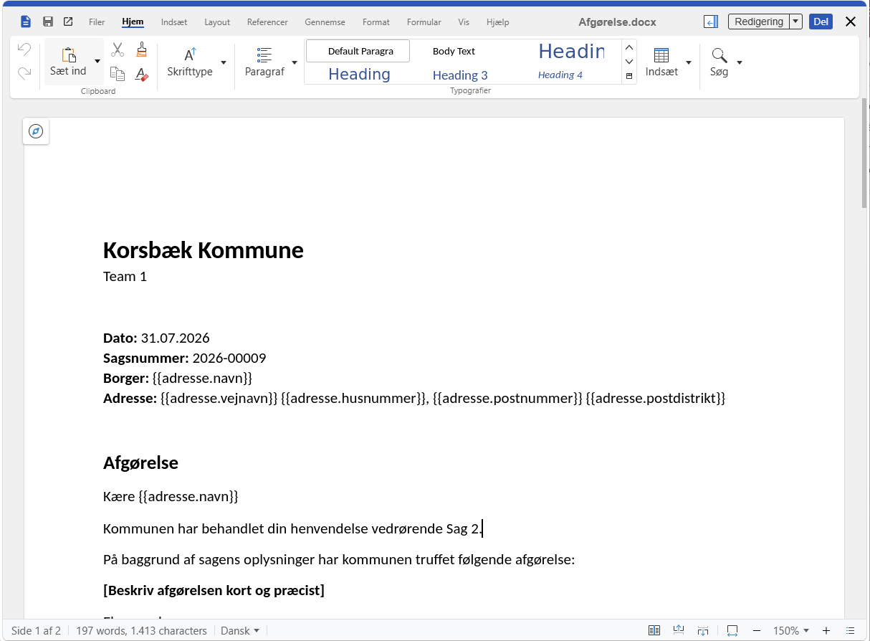This screenshot has height=641, width=870.
Task: Switch to the Layout tab
Action: tap(217, 22)
